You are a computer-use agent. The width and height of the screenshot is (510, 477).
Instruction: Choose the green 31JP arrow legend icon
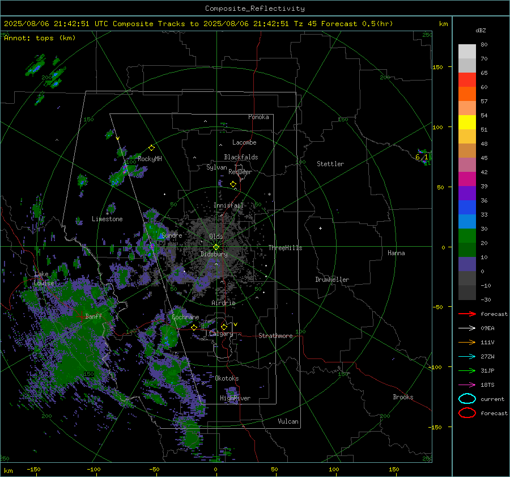(x=467, y=370)
